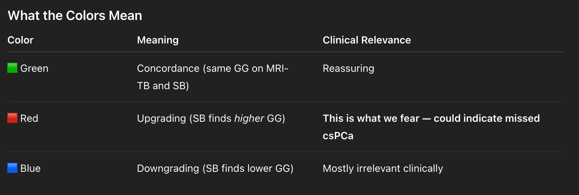The height and width of the screenshot is (195, 579).
Task: Click the 'Blue' label text
Action: pyautogui.click(x=30, y=168)
